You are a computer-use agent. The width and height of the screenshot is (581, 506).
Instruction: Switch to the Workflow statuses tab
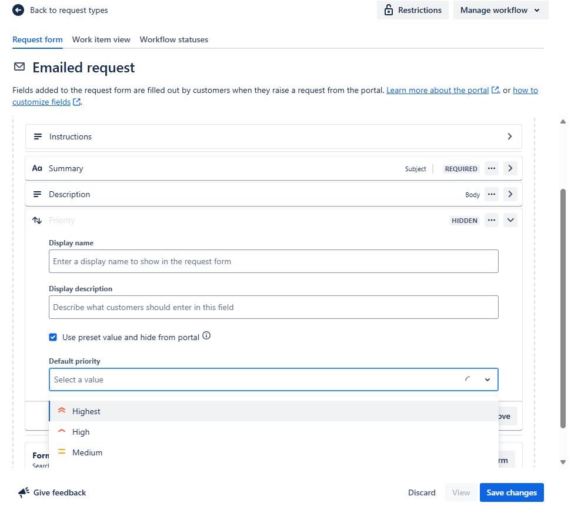pos(174,39)
